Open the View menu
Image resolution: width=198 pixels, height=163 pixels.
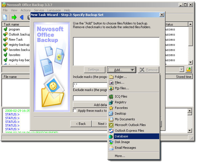pos(14,10)
